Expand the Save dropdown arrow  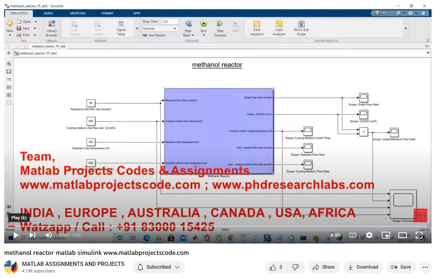35,28
